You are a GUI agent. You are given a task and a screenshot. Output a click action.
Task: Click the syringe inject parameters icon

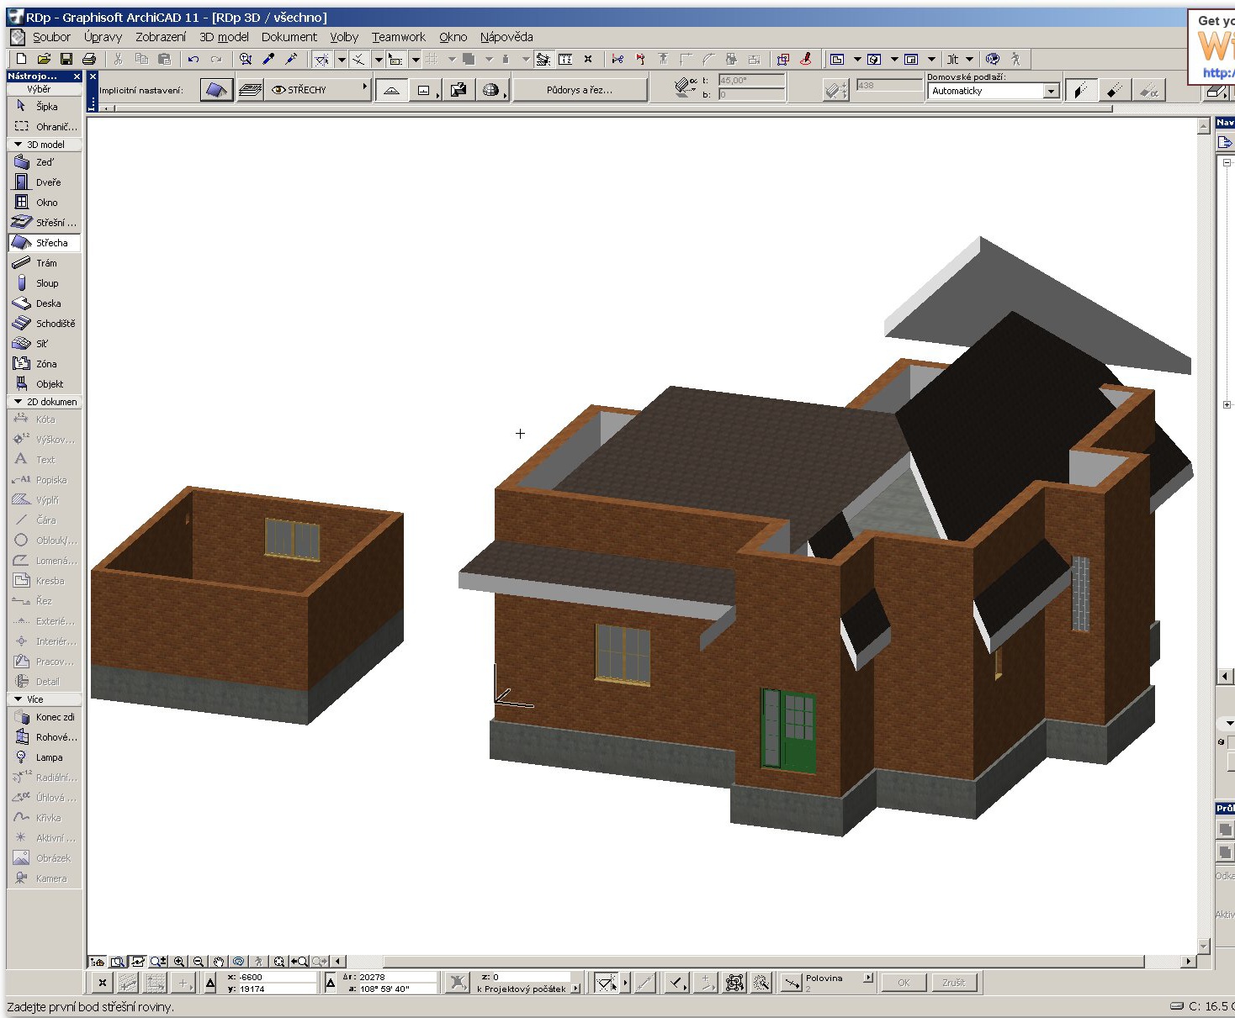[x=292, y=59]
